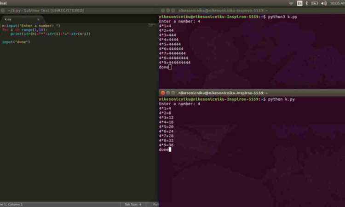Open the clock menu in top bar
Viewport: 345px width, 207px height.
337,3
